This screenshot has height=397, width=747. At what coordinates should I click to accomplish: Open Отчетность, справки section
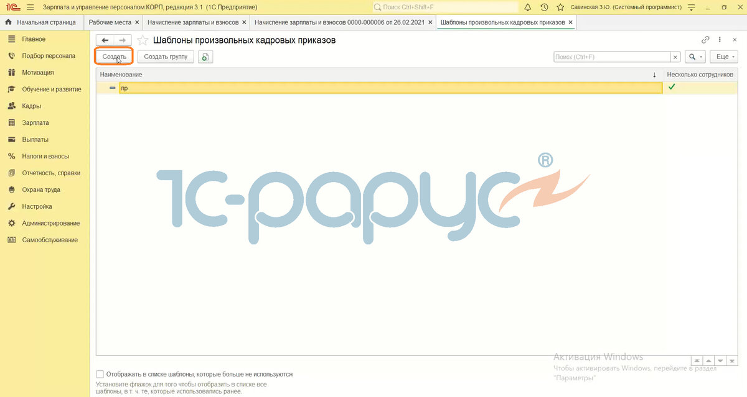tap(51, 173)
